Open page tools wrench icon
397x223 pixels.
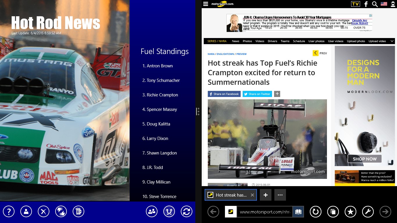pos(368,212)
